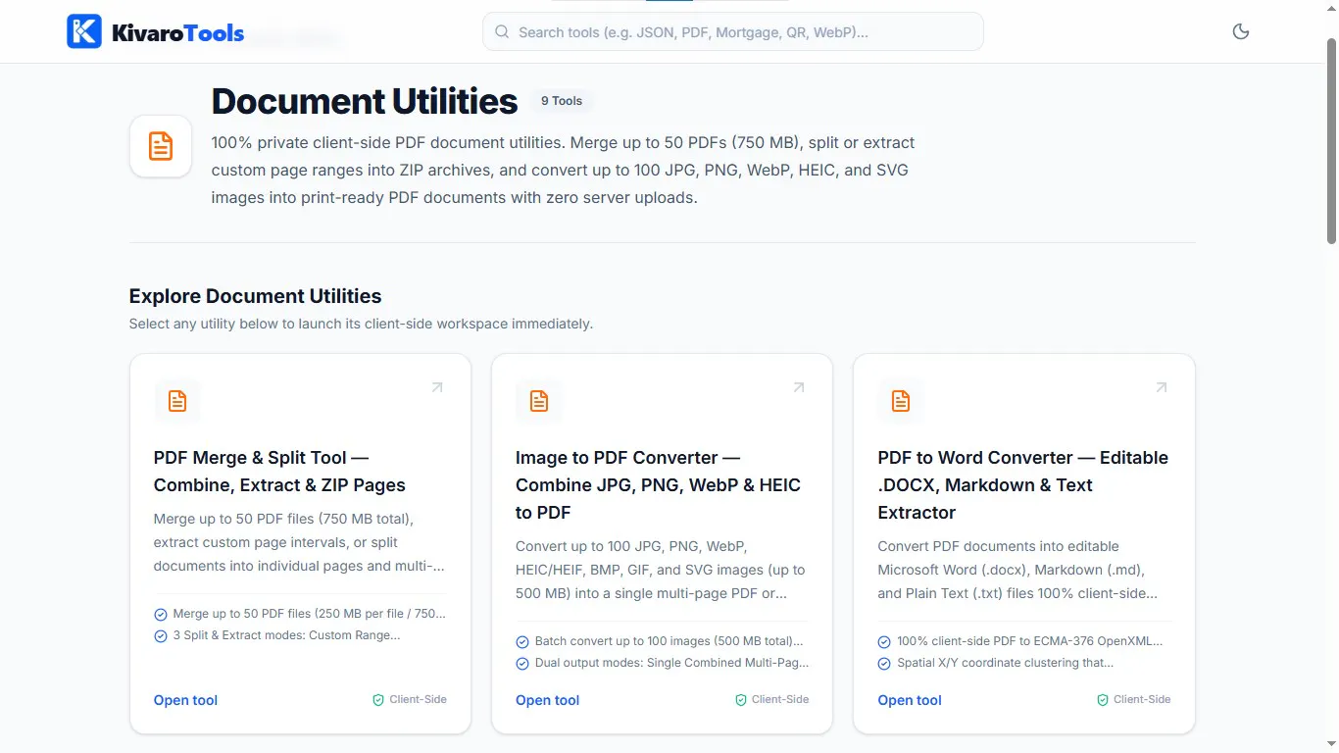Click check icon beside 'Merge up to 50 PDF files (250 MB'
This screenshot has height=753, width=1339.
point(161,615)
